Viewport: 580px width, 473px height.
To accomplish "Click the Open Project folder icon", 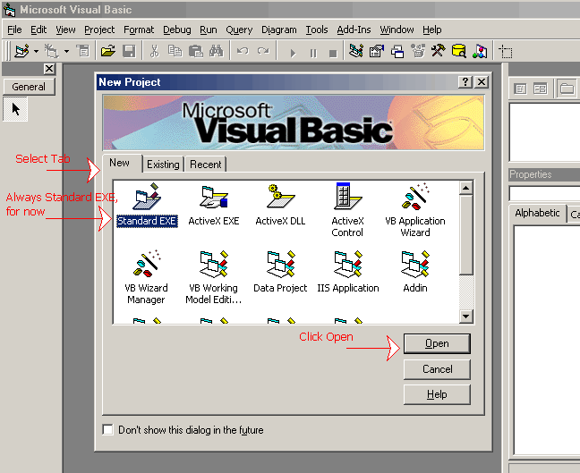I will (108, 51).
